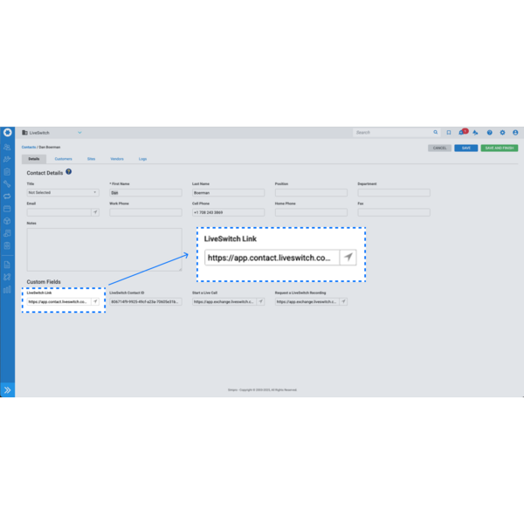
Task: Click the send icon beside Email field
Action: (x=95, y=212)
